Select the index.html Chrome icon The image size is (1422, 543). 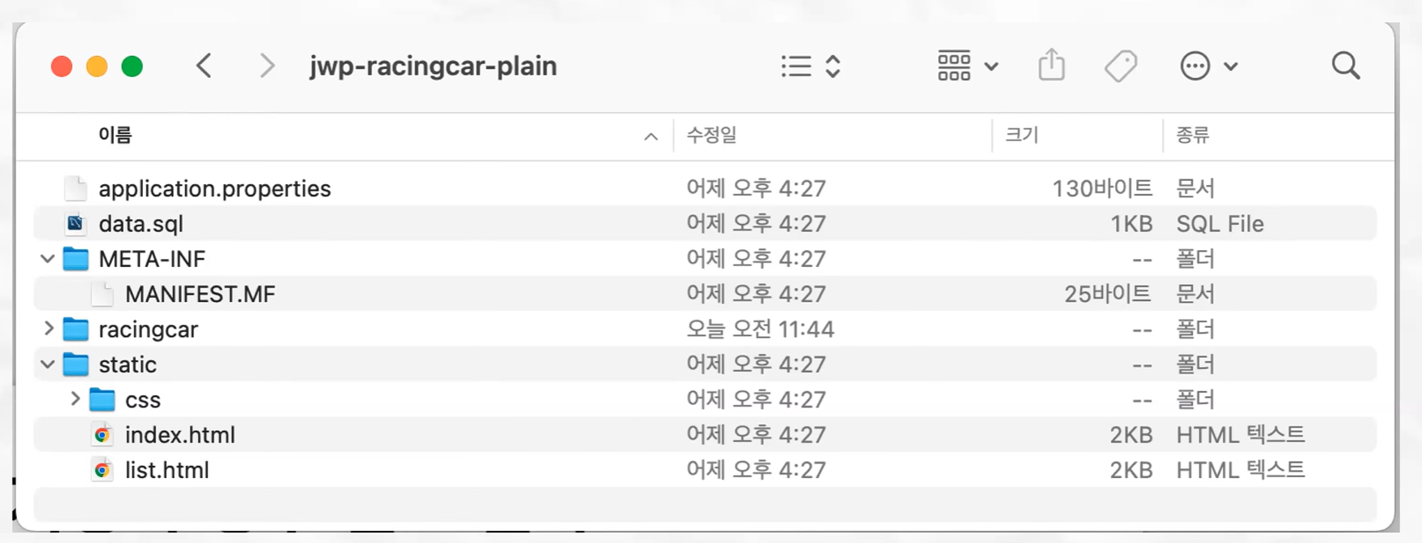coord(102,435)
